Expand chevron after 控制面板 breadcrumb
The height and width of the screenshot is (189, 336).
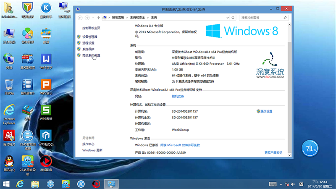pyautogui.click(x=127, y=18)
